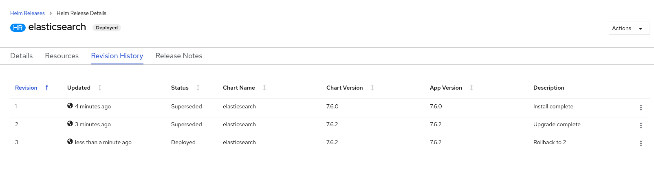Screen dimensions: 654x176
Task: Click the HR Helm Release badge icon
Action: [18, 28]
